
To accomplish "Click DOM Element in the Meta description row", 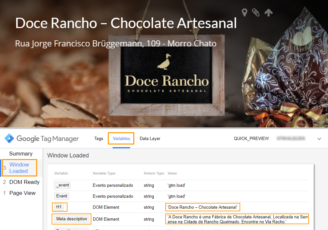I will pos(106,219).
